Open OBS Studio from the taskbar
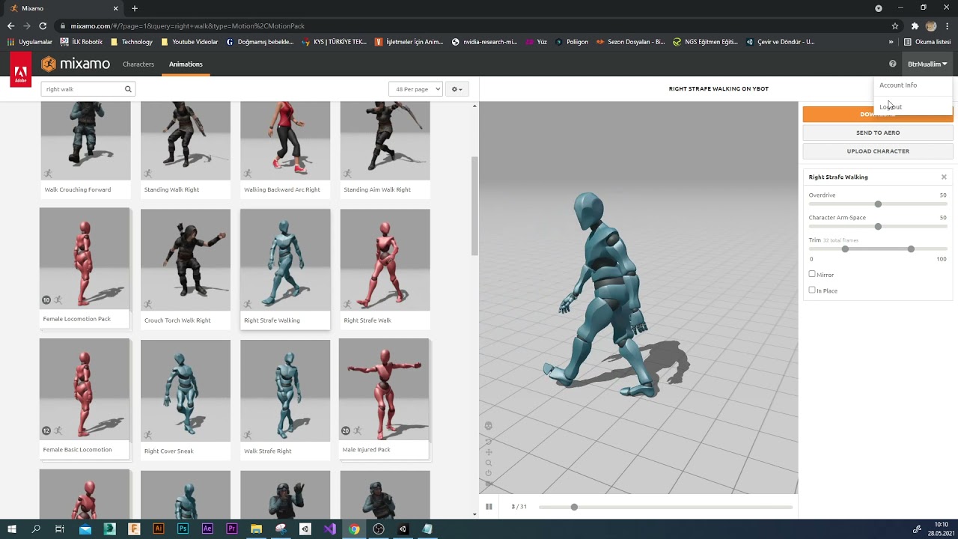This screenshot has width=958, height=539. (x=379, y=529)
